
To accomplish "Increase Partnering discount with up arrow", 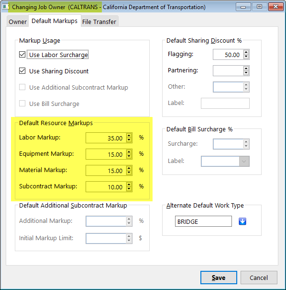I will coord(246,69).
